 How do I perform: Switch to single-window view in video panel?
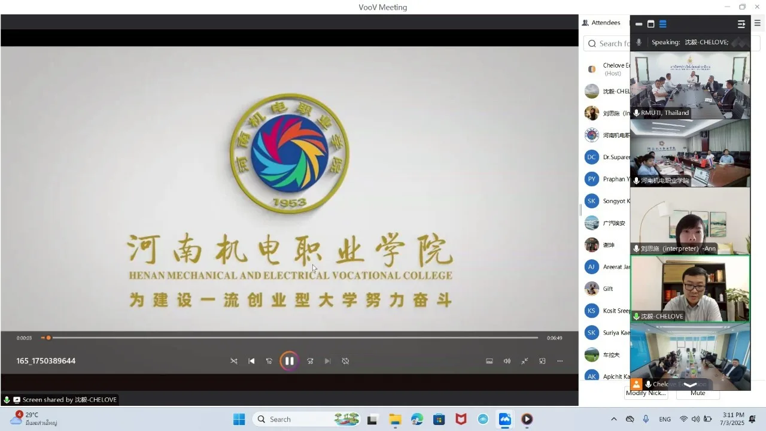pyautogui.click(x=651, y=24)
